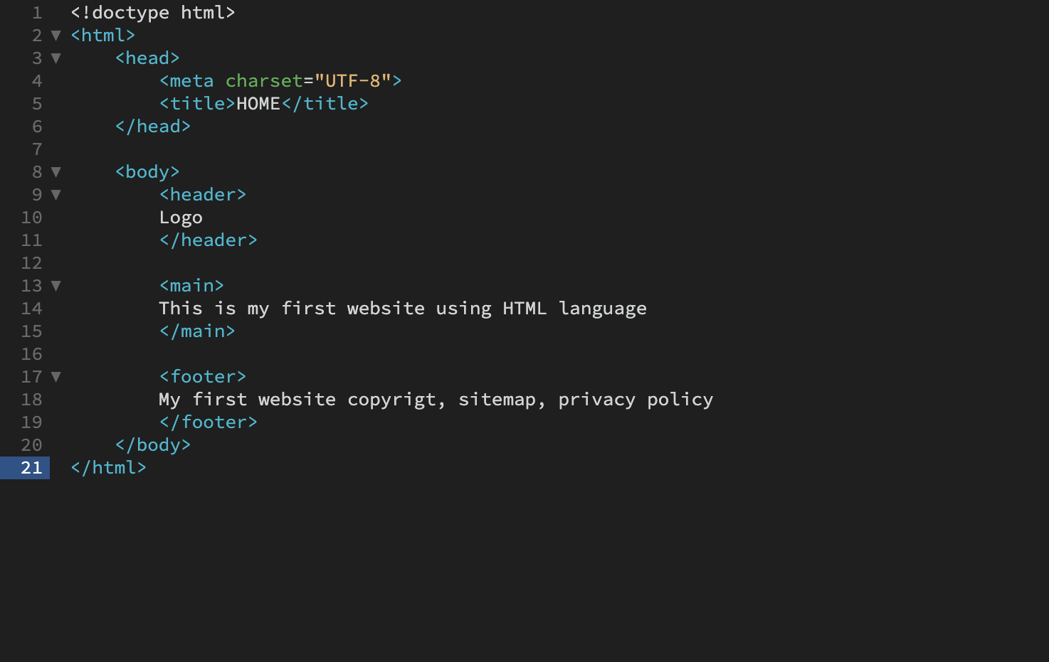Click the word language on line 14
Image resolution: width=1049 pixels, height=662 pixels.
click(x=603, y=309)
